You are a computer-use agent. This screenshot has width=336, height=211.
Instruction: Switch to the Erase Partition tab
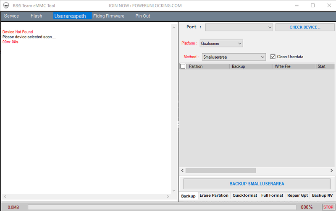coord(214,195)
